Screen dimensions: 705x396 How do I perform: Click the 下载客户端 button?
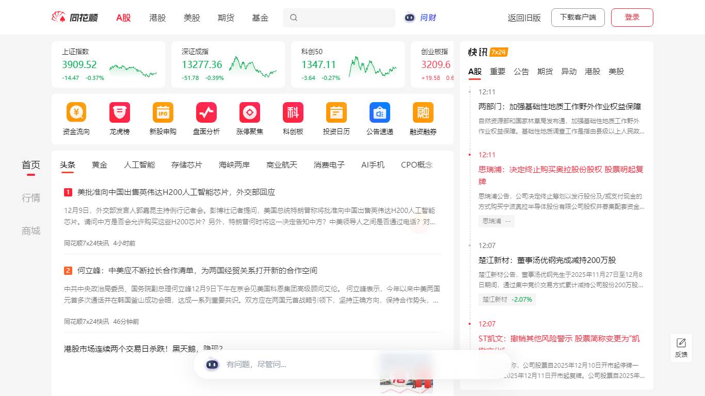pyautogui.click(x=578, y=18)
